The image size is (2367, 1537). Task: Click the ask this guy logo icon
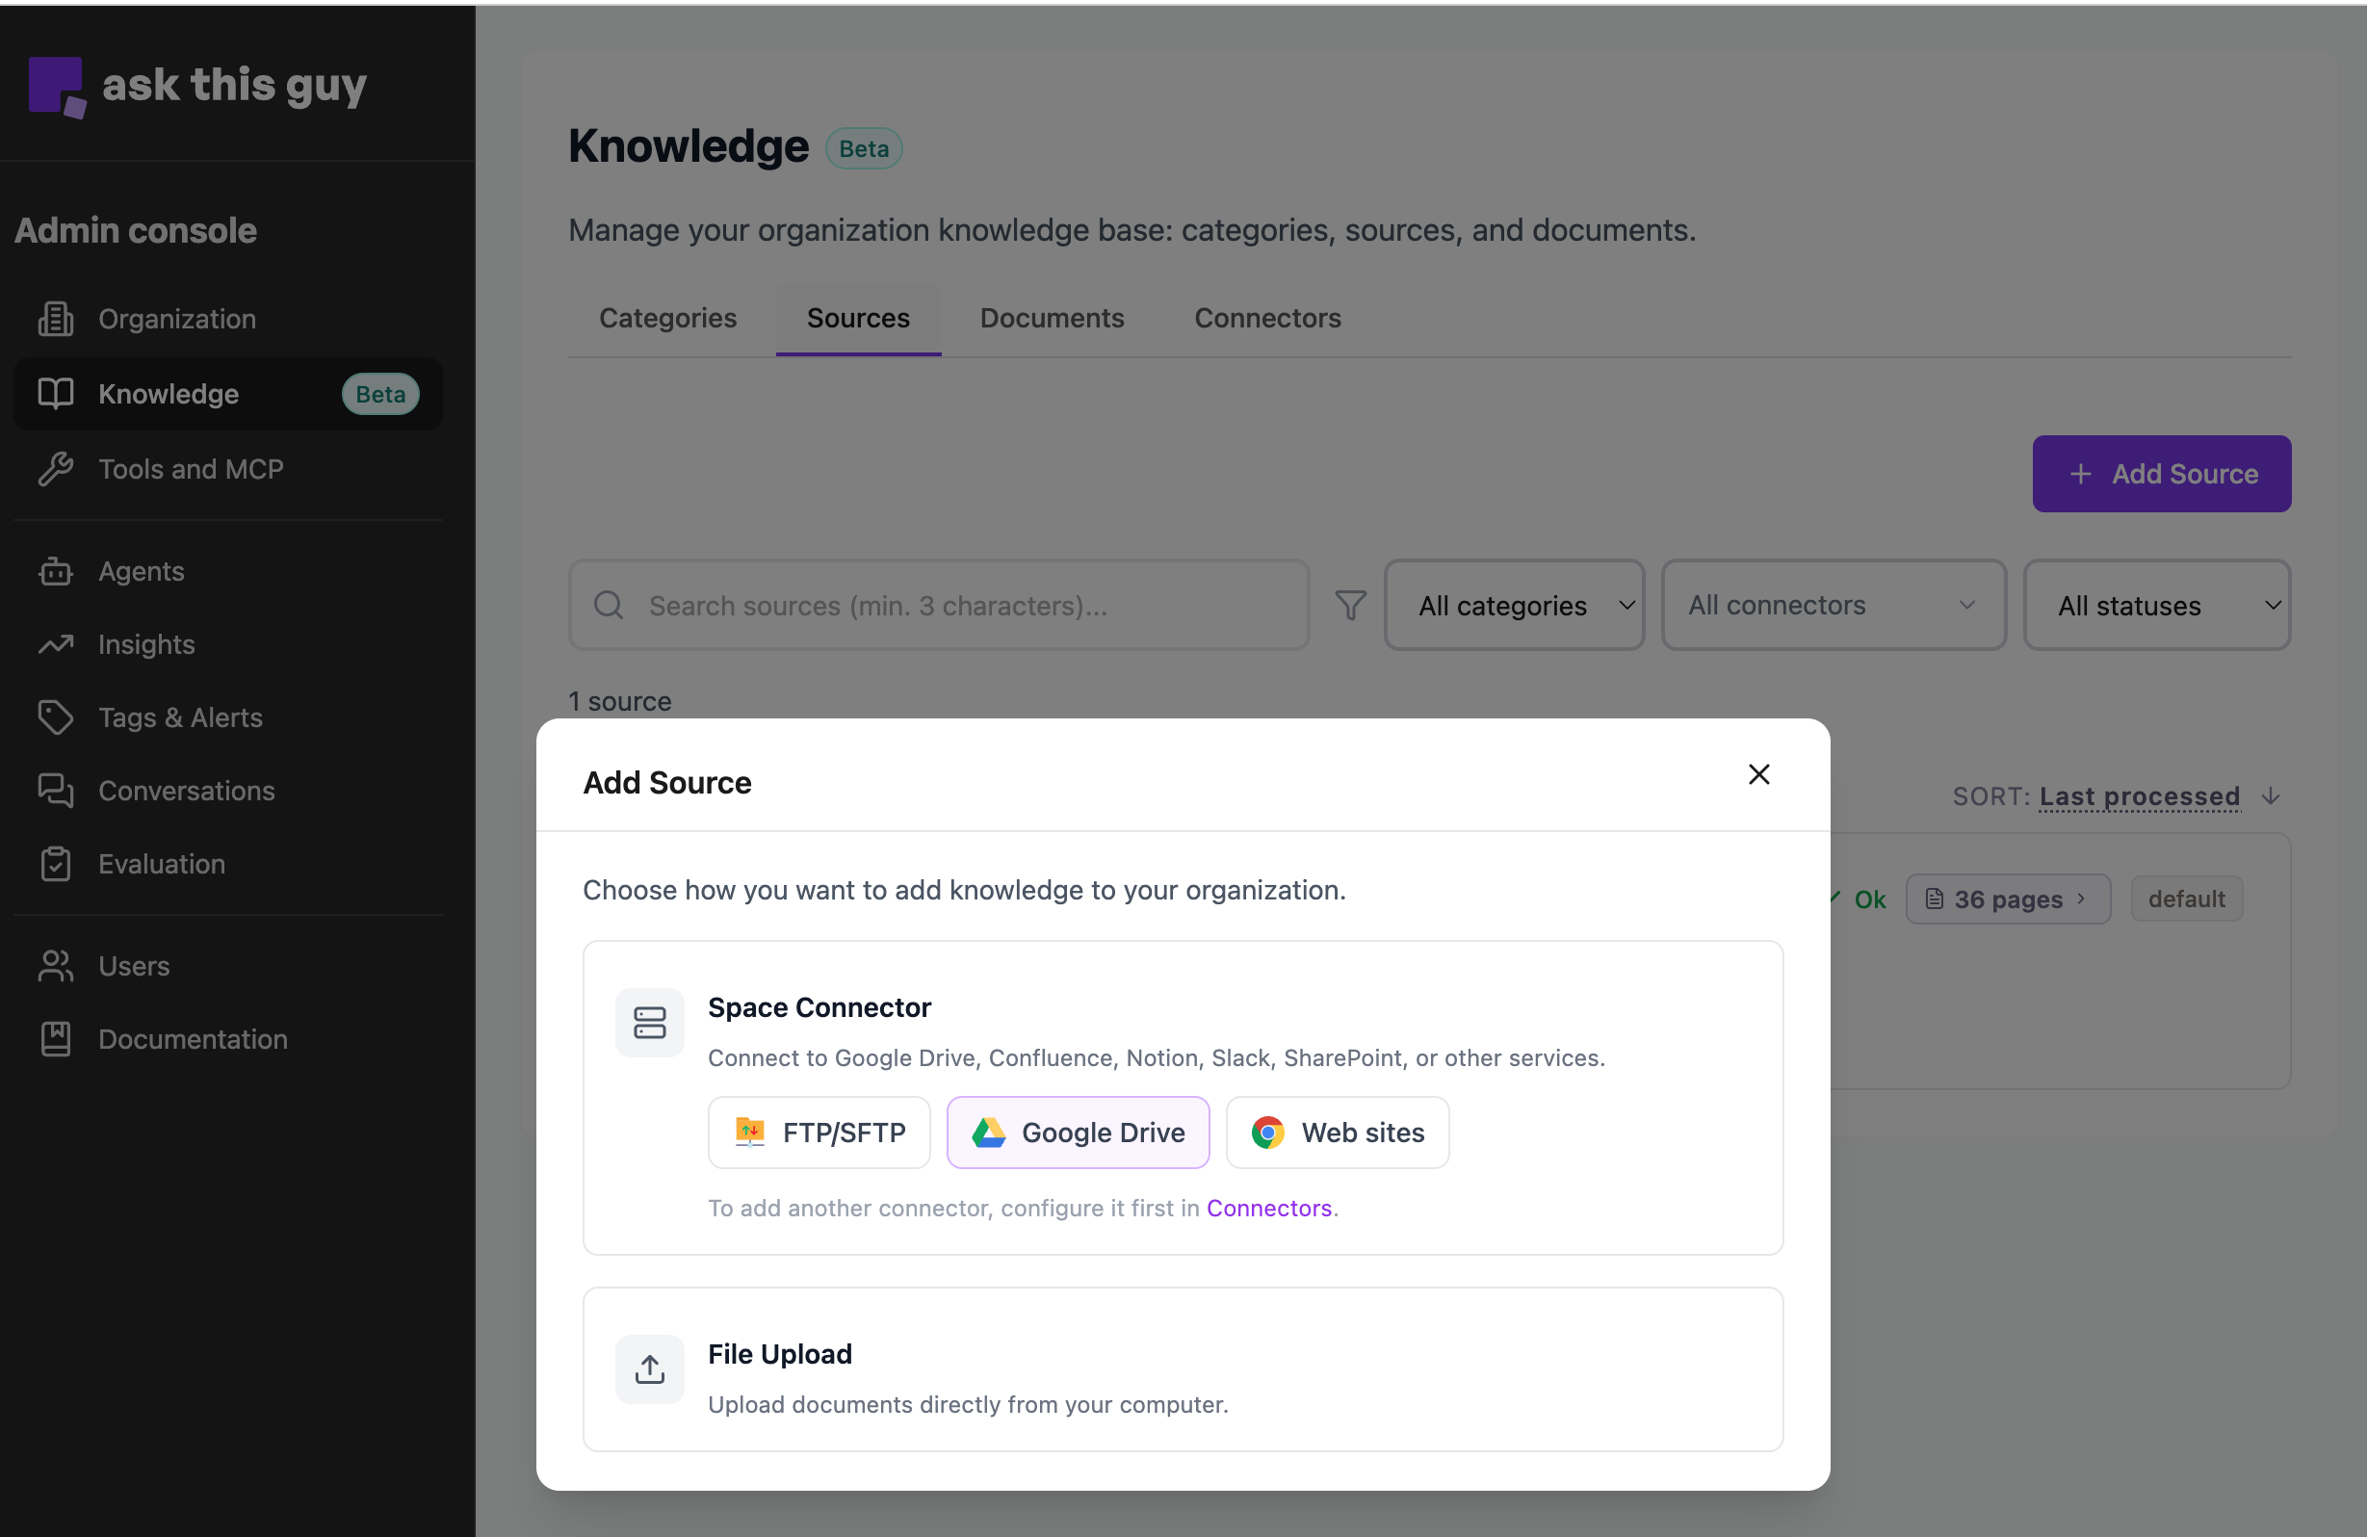[57, 87]
